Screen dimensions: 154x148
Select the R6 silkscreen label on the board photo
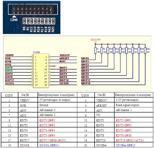click(x=24, y=28)
